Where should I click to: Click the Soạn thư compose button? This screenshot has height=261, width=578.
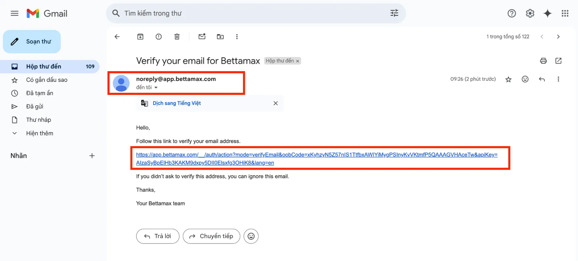pyautogui.click(x=32, y=42)
